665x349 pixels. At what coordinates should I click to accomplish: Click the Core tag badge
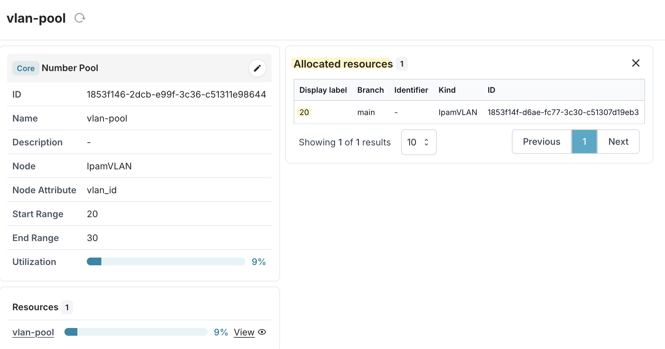pos(26,68)
